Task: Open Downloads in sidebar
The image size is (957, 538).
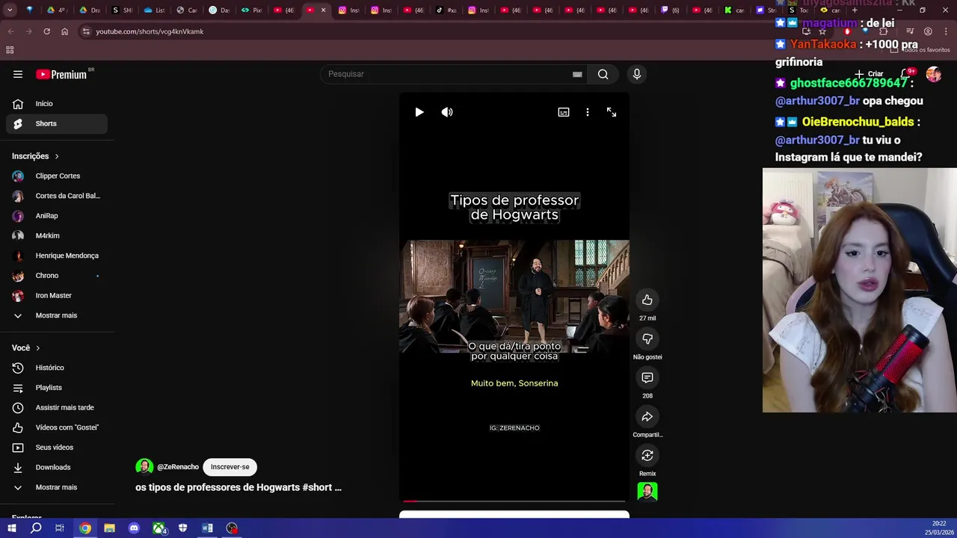Action: [57, 467]
